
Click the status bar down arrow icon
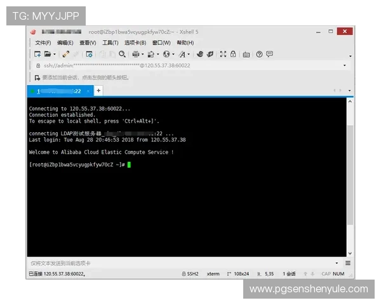312,274
